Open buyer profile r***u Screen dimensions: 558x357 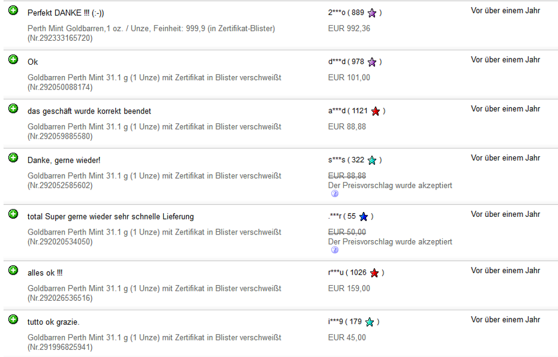click(336, 273)
